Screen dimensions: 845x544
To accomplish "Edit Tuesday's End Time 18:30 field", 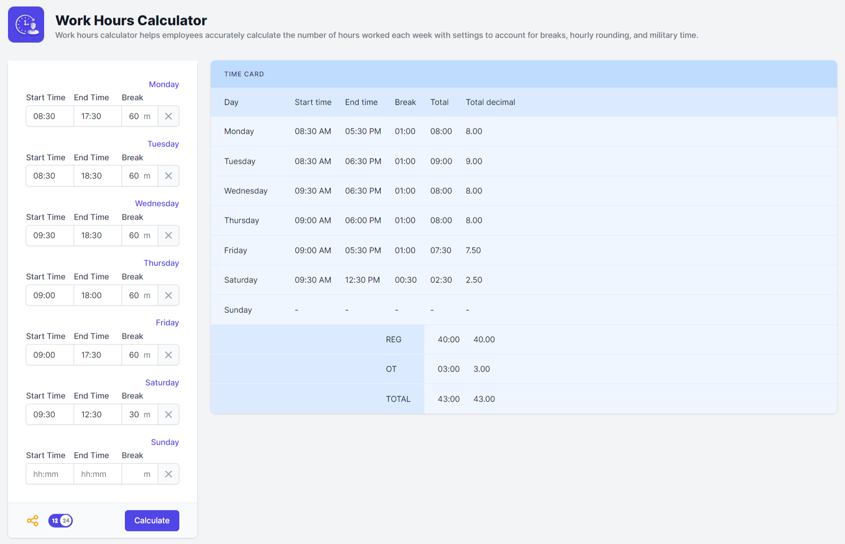I will pyautogui.click(x=98, y=176).
